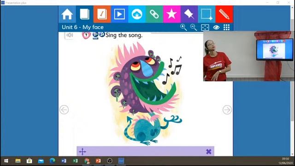Open the cloud download icon
Image resolution: width=295 pixels, height=166 pixels.
pyautogui.click(x=137, y=14)
